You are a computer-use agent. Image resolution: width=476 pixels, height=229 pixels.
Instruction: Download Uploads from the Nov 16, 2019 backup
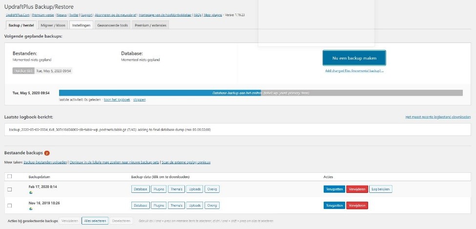click(x=194, y=206)
